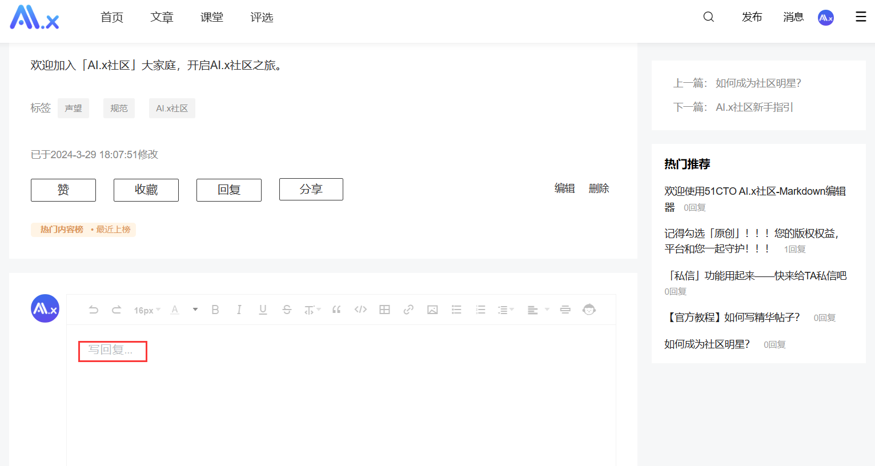The image size is (875, 466).
Task: Open the heading text-size dropdown
Action: click(x=312, y=310)
